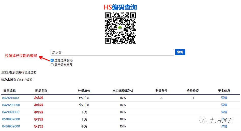The width and height of the screenshot is (241, 131).
Task: Open HS code link 8421211000
Action: (10, 98)
